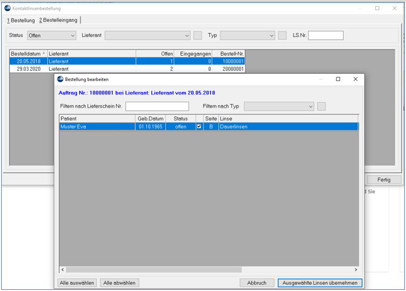Screen dimensions: 406x291
Task: Open the Filtern nach Typ dropdown
Action: point(279,106)
